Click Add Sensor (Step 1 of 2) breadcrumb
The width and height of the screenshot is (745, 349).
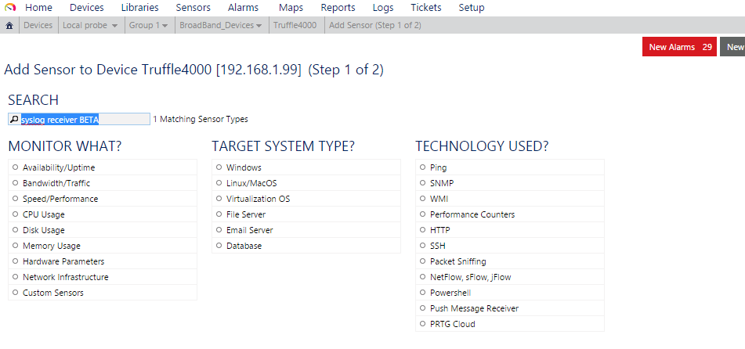point(375,26)
